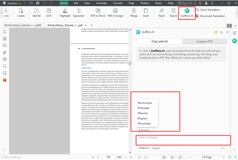
Task: Switch to the Chat with AI tab
Action: click(x=159, y=41)
